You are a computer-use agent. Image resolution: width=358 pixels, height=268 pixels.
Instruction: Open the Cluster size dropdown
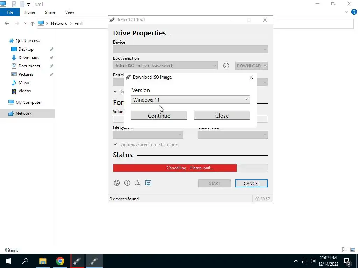click(233, 135)
